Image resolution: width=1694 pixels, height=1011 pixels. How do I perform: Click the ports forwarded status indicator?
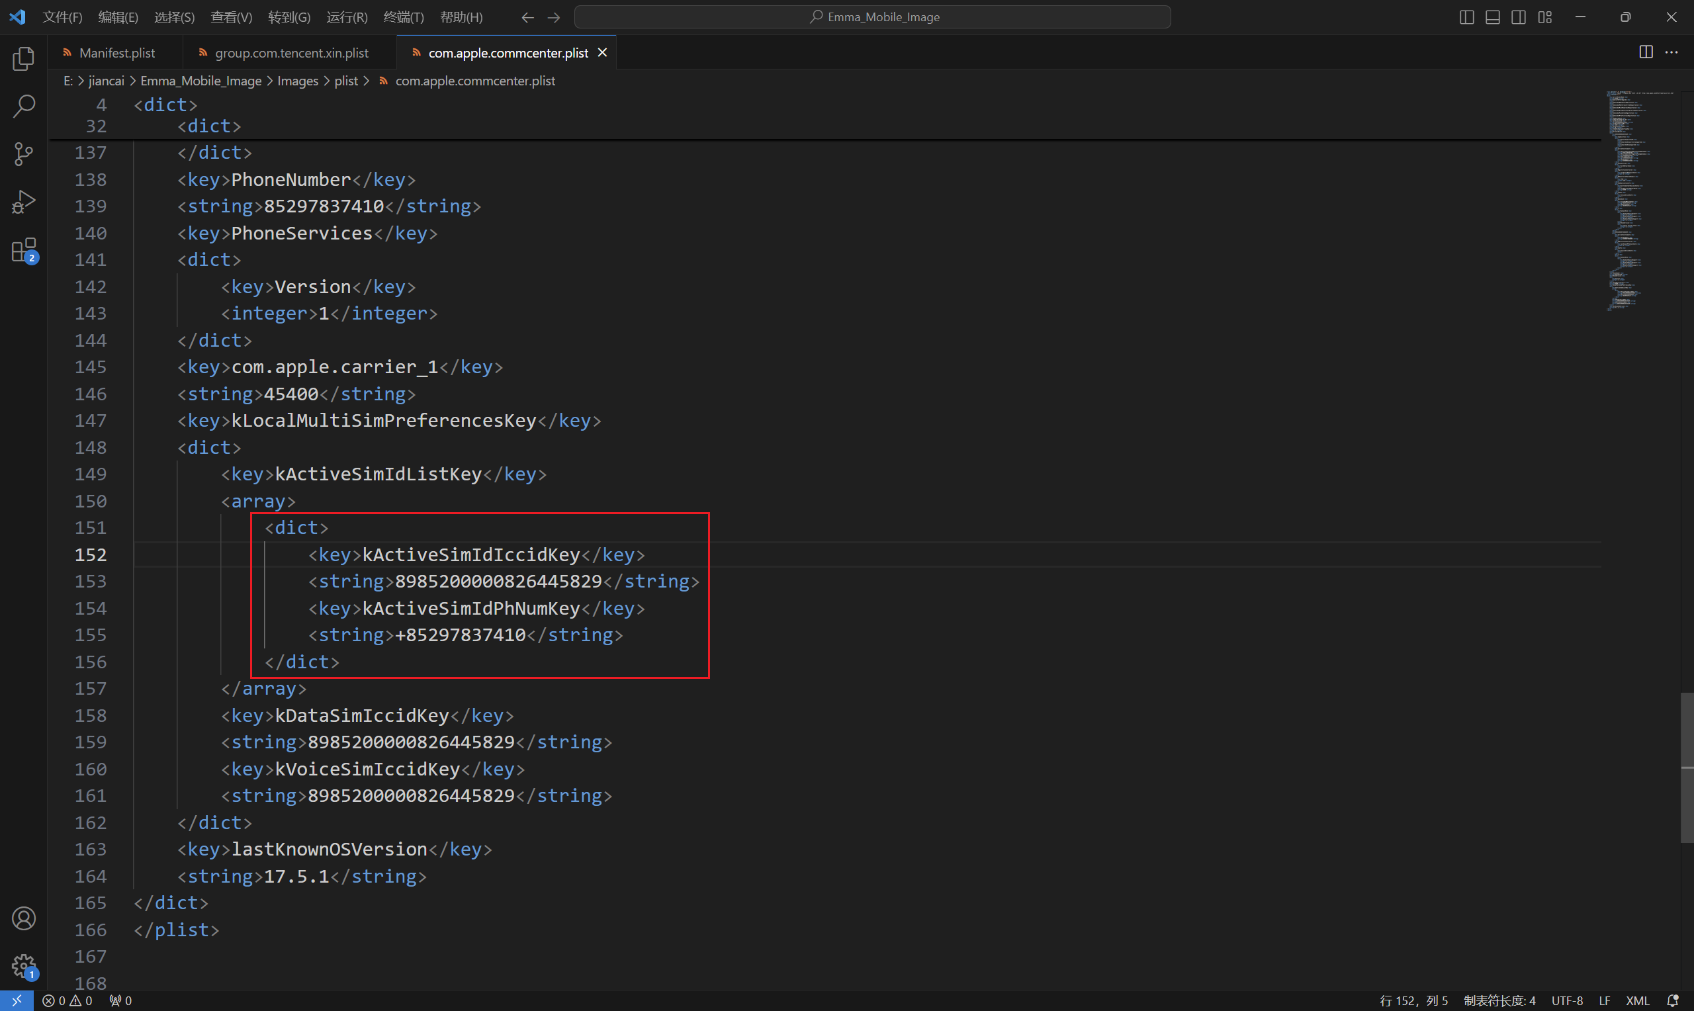(x=120, y=1000)
